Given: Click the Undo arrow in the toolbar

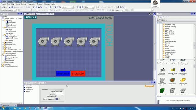Looking at the screenshot, I should [x=14, y=7].
